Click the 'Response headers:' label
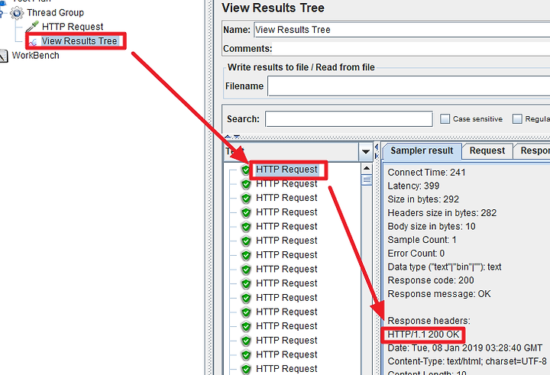550x375 pixels. click(x=429, y=321)
